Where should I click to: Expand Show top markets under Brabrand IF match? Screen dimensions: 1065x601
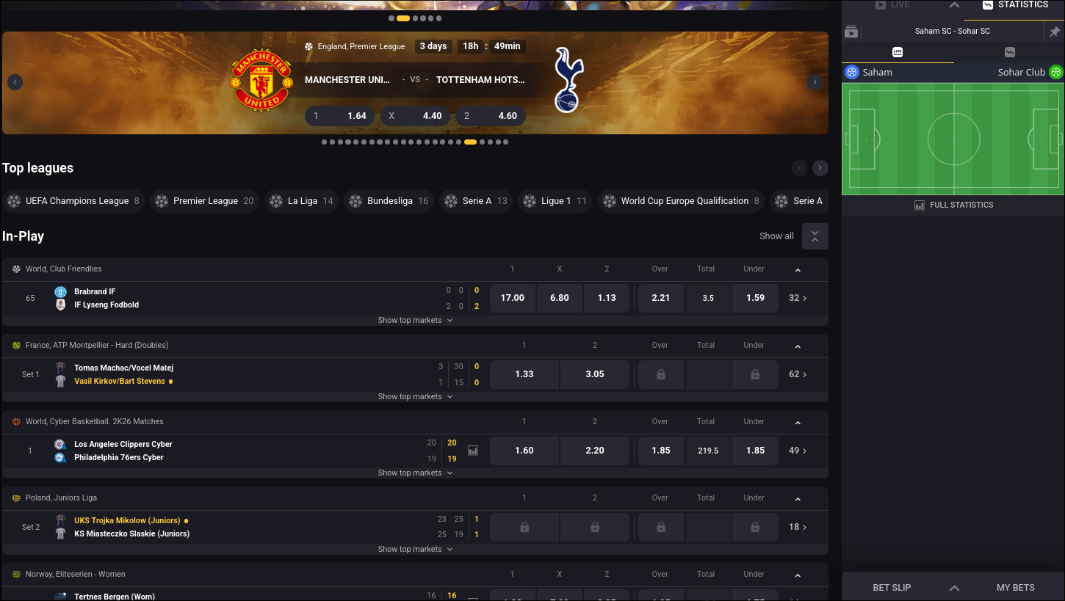tap(415, 320)
